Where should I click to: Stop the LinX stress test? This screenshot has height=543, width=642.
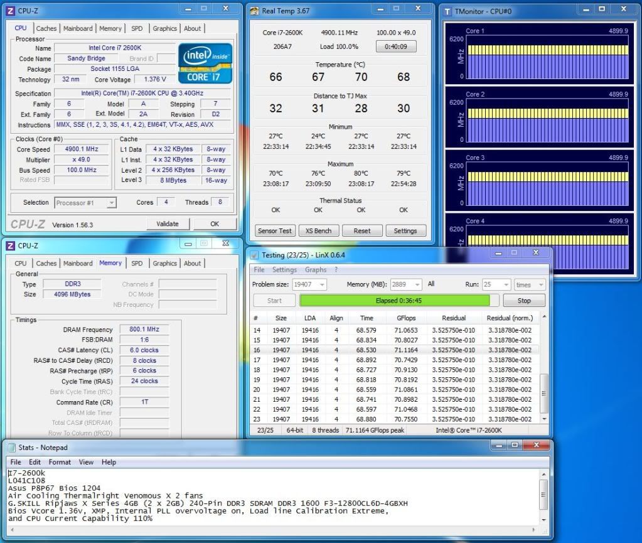pyautogui.click(x=524, y=301)
